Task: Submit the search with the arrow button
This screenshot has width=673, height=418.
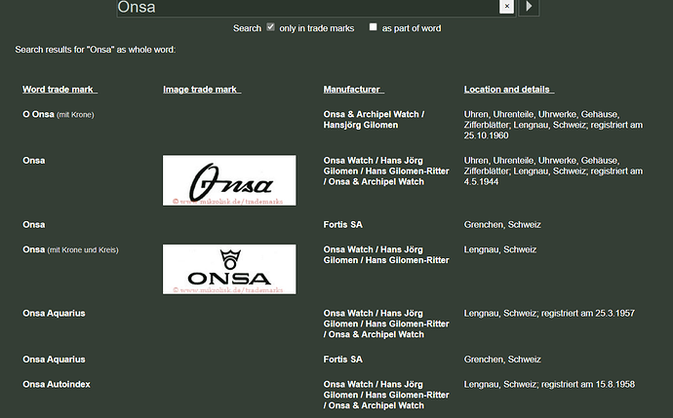Action: click(529, 7)
